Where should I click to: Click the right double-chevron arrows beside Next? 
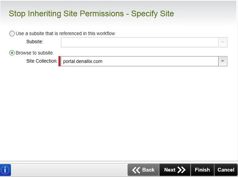pos(182,170)
